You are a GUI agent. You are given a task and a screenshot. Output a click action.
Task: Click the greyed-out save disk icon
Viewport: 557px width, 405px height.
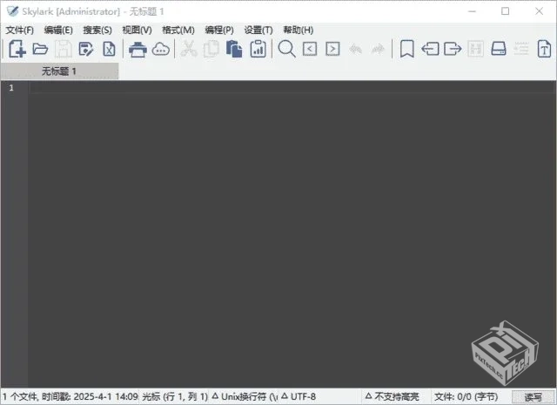(x=64, y=49)
